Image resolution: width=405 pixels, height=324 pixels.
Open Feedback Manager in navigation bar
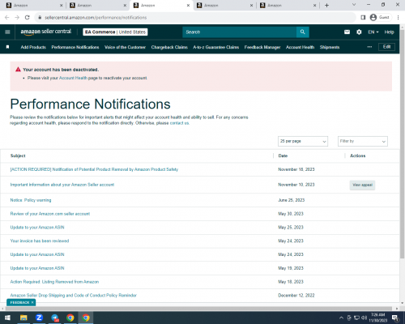pyautogui.click(x=262, y=47)
